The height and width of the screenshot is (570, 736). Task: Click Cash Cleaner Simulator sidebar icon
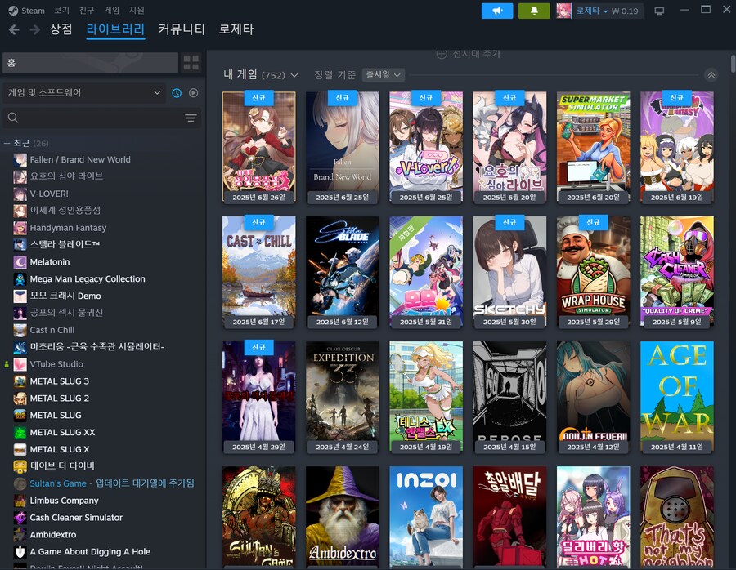click(20, 518)
